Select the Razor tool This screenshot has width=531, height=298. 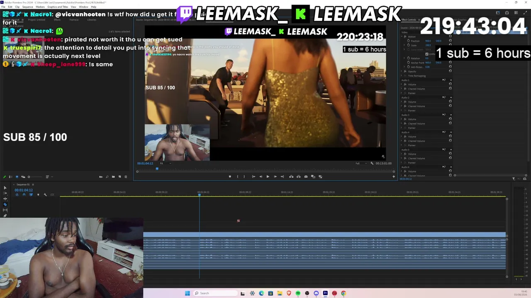pos(5,204)
